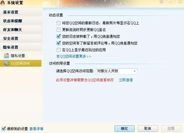Check 更新说说时同步更新QQ签名 option
This screenshot has height=133, width=184.
click(59, 29)
